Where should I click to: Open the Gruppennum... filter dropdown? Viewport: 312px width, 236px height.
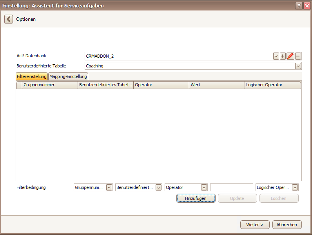[x=109, y=187]
